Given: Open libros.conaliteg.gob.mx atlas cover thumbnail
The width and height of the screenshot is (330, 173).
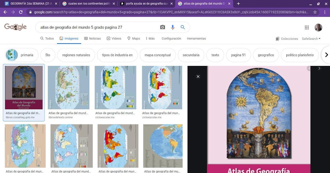Looking at the screenshot, I should pyautogui.click(x=24, y=88).
